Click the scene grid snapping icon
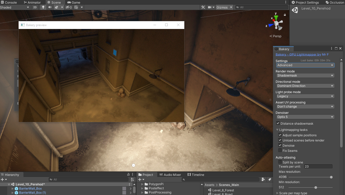Image resolution: width=345 pixels, height=195 pixels. [x=76, y=7]
